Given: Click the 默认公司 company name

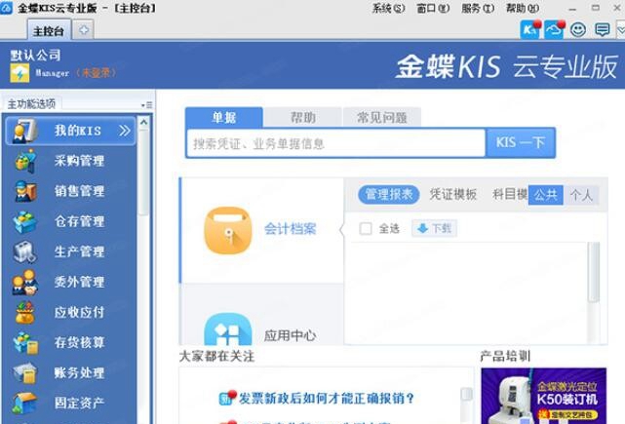Looking at the screenshot, I should coord(35,56).
